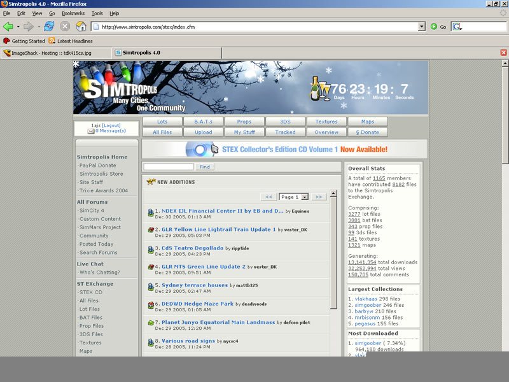Go to the Home page icon
Image resolution: width=509 pixels, height=382 pixels.
pos(81,26)
